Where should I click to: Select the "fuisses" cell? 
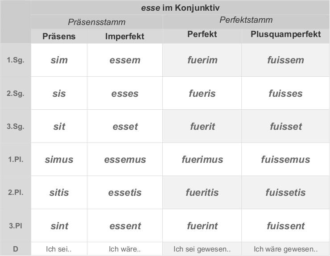click(x=285, y=94)
